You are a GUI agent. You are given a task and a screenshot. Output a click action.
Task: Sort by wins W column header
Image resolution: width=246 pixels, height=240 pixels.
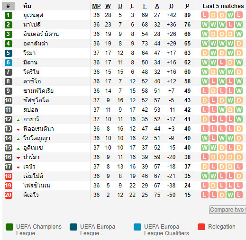pyautogui.click(x=108, y=6)
